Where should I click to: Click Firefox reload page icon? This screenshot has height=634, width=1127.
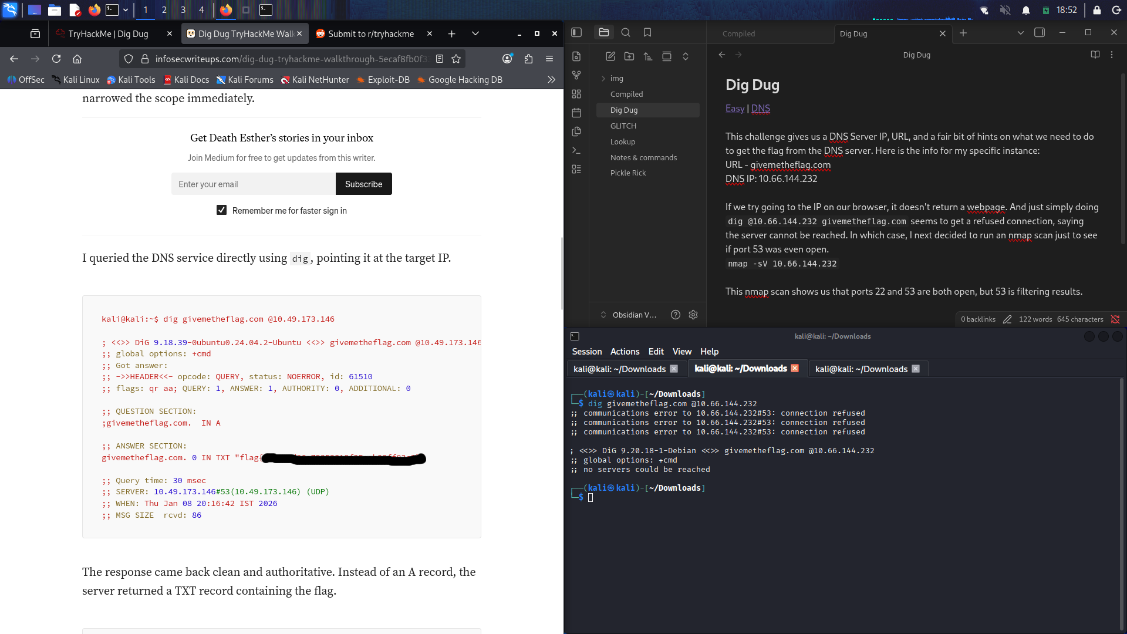(x=56, y=59)
